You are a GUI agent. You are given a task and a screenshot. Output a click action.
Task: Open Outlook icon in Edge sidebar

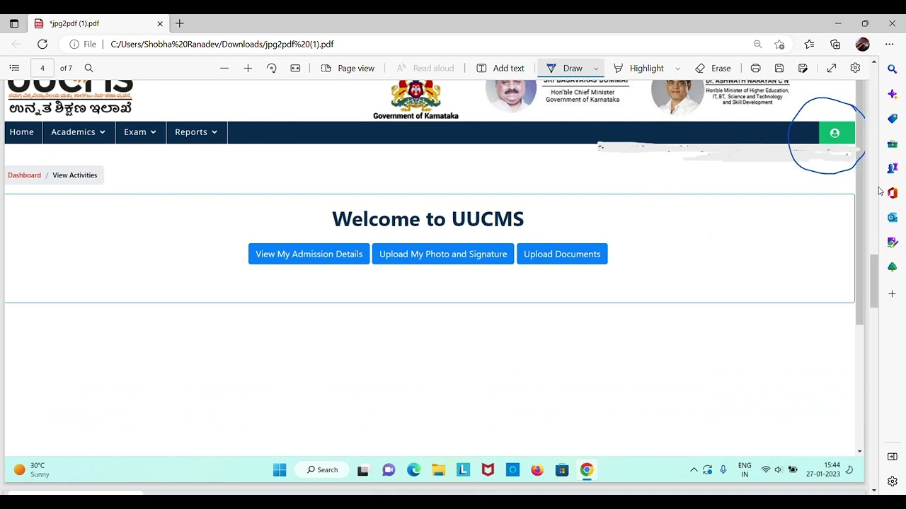pyautogui.click(x=893, y=218)
